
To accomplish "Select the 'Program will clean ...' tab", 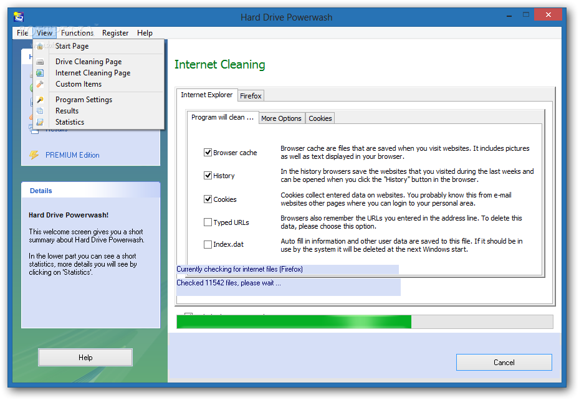I will pos(223,117).
